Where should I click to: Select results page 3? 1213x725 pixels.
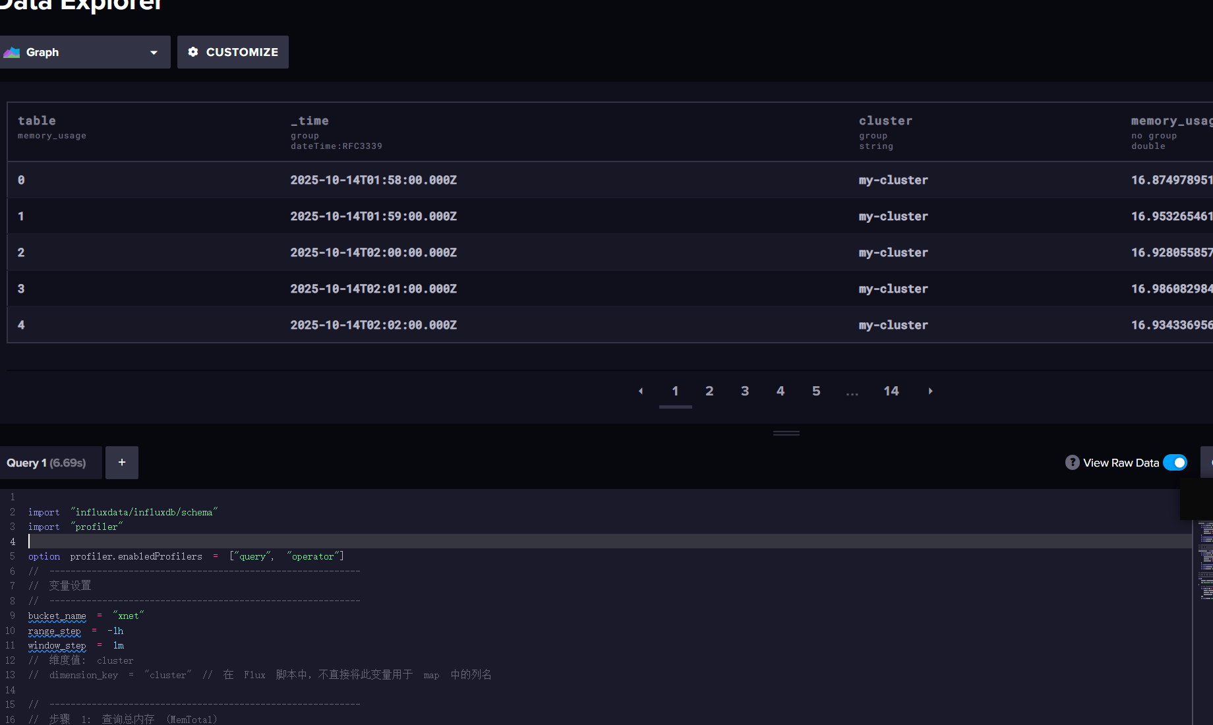(x=745, y=391)
